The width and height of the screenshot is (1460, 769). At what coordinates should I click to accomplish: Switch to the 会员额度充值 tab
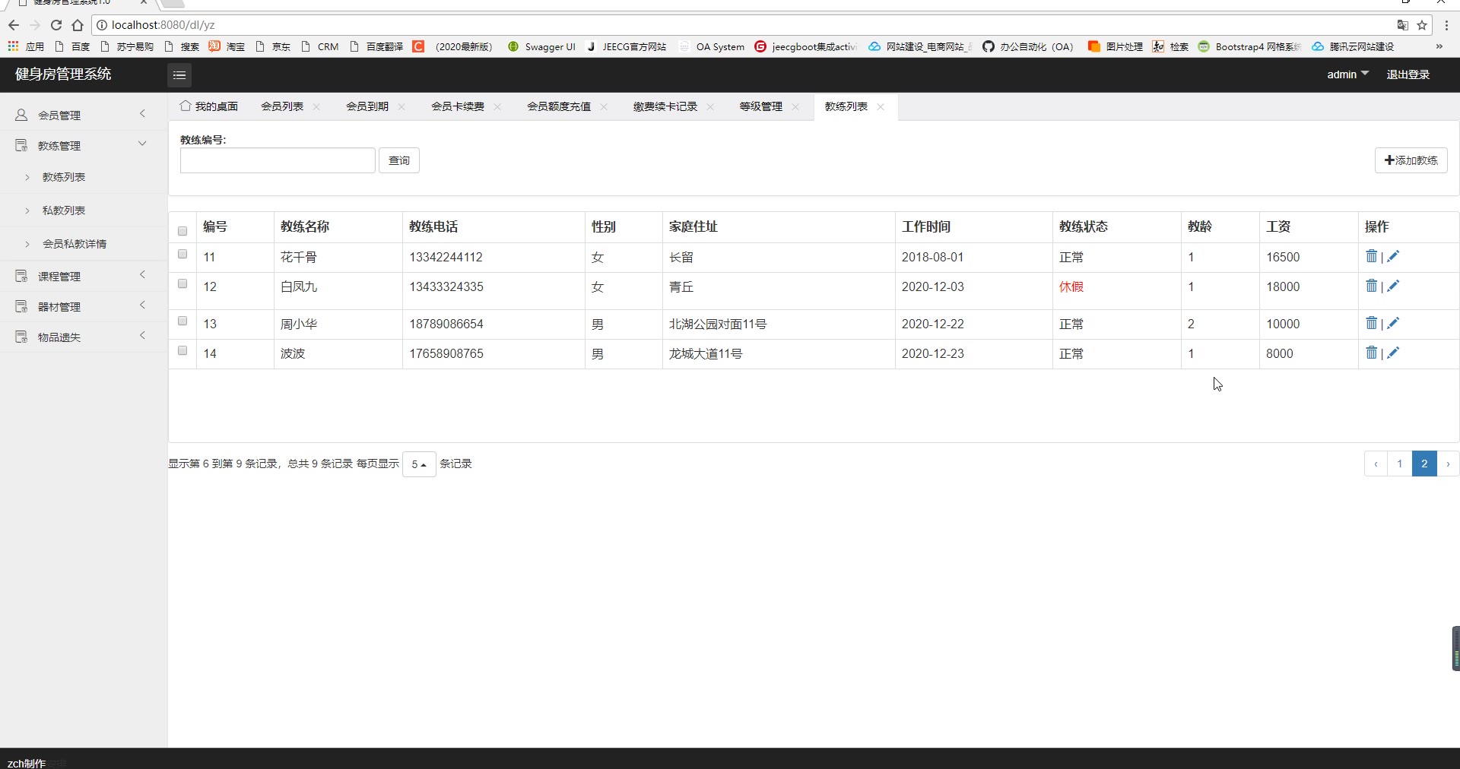tap(559, 106)
